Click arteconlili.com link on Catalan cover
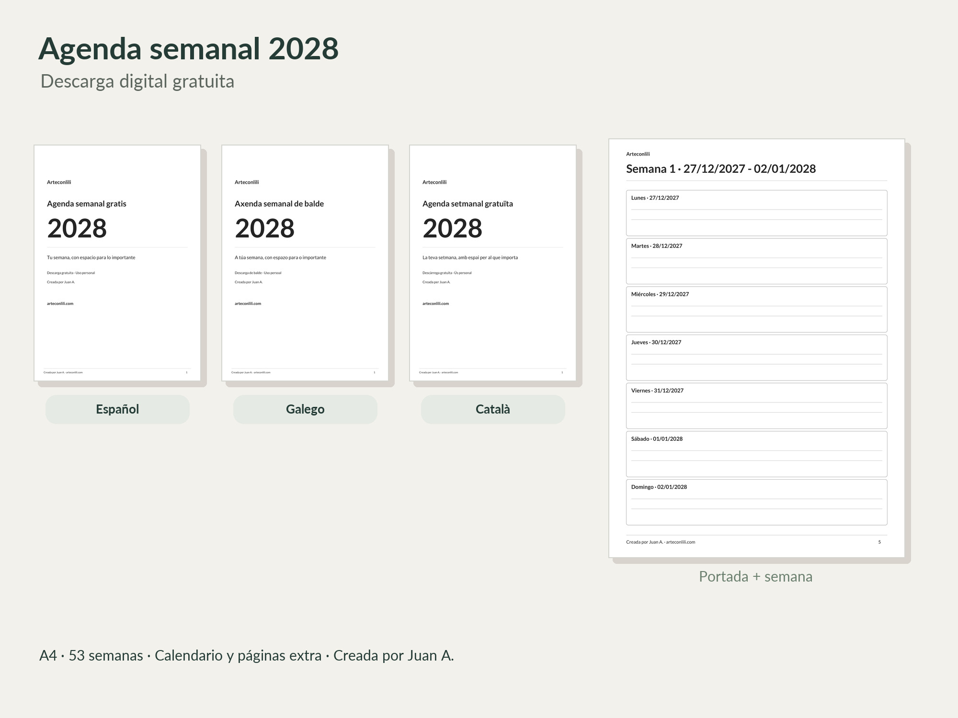958x718 pixels. [x=435, y=303]
